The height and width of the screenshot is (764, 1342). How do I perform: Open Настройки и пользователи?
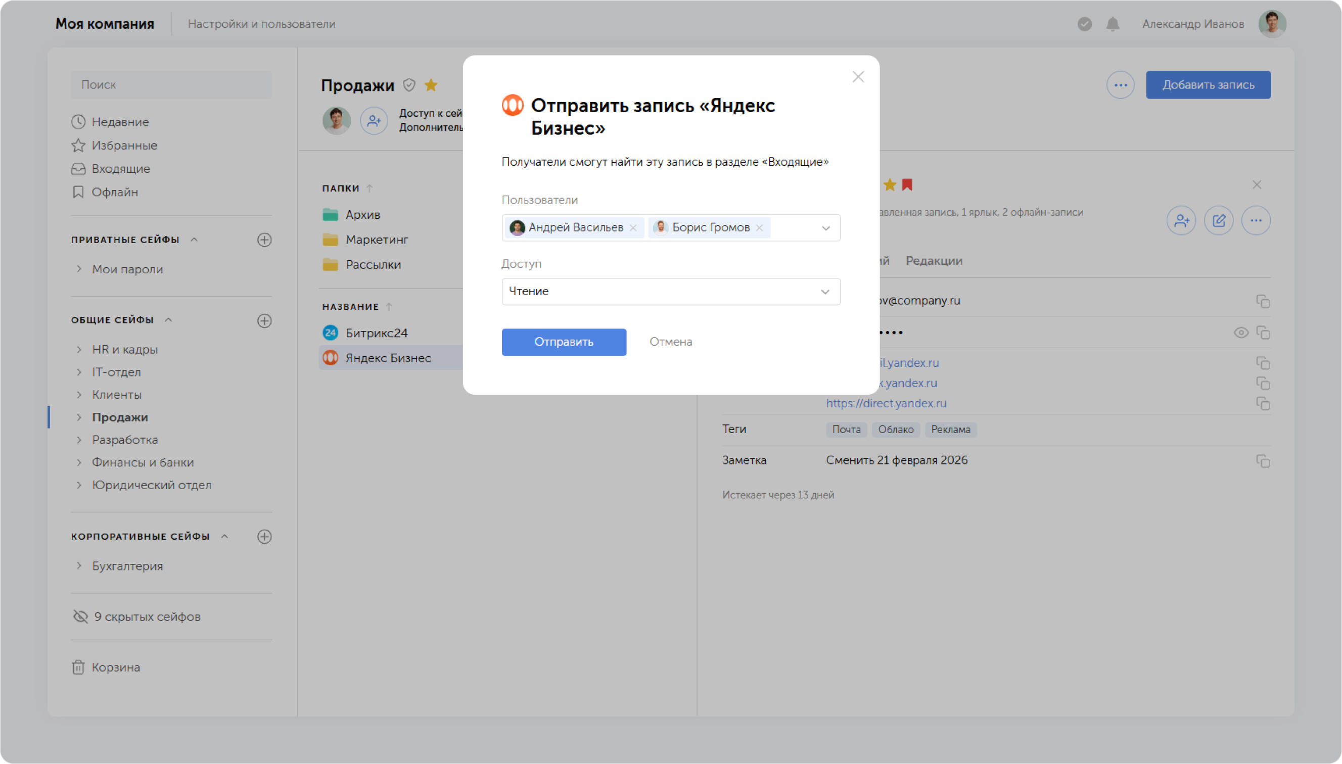click(x=261, y=24)
